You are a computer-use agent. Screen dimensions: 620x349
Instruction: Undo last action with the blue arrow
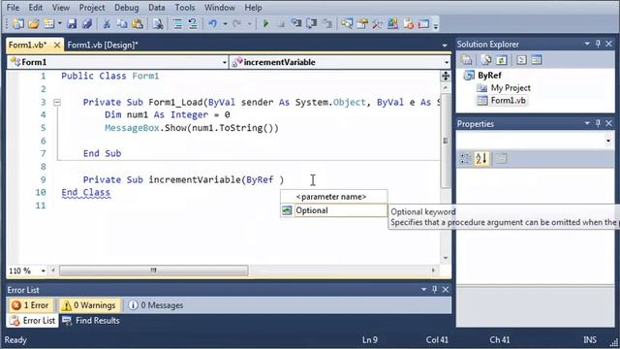(213, 24)
